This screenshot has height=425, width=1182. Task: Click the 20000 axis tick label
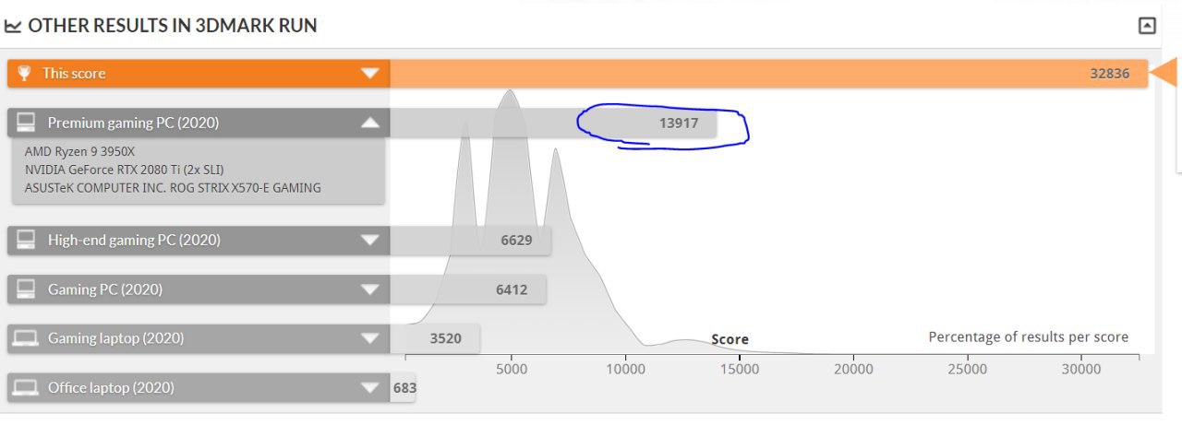coord(853,370)
